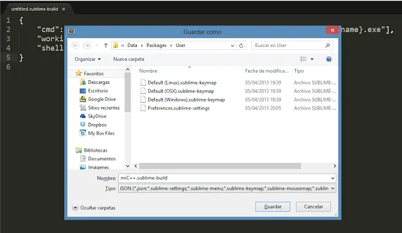Click the Nombre filename input field
This screenshot has height=233, width=402.
point(227,178)
